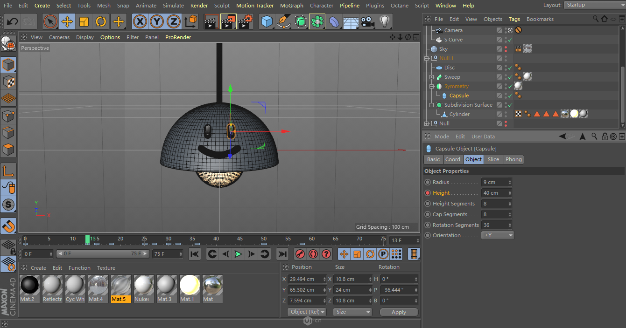Toggle the Height parameter keyframe dot
The height and width of the screenshot is (328, 626).
pos(428,193)
